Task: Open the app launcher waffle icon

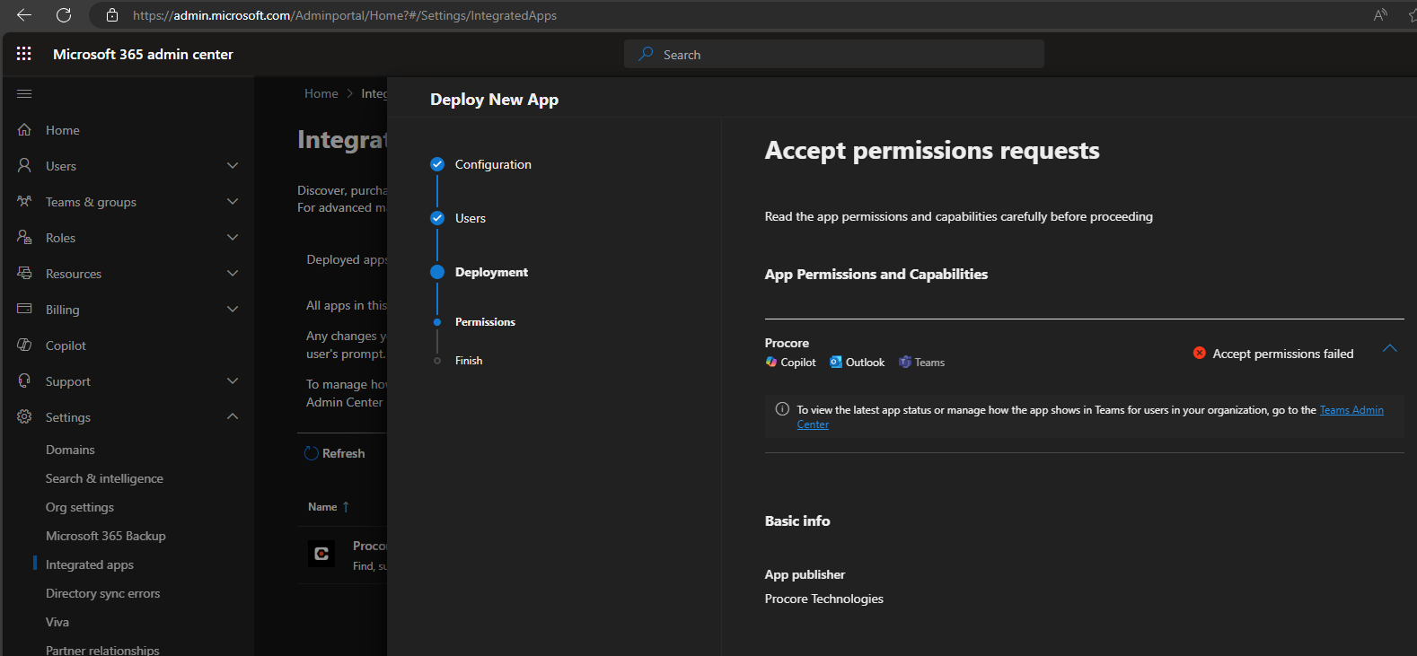Action: 24,54
